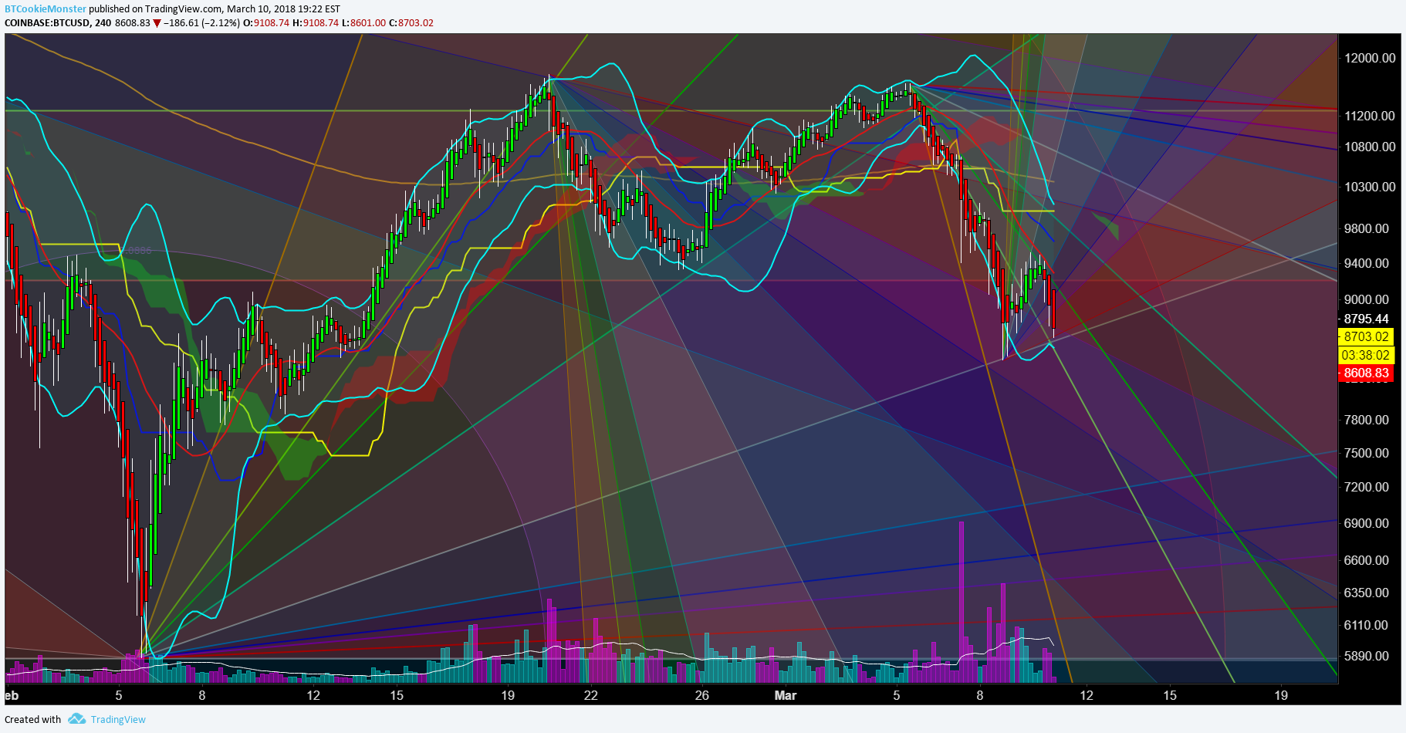The image size is (1406, 733).
Task: Click the 10800.00 price axis label
Action: coord(1369,147)
